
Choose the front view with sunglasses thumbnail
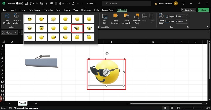(x=30, y=19)
